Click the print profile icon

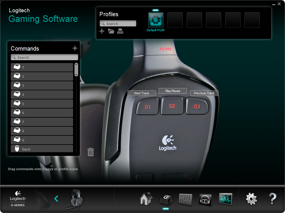[x=120, y=31]
